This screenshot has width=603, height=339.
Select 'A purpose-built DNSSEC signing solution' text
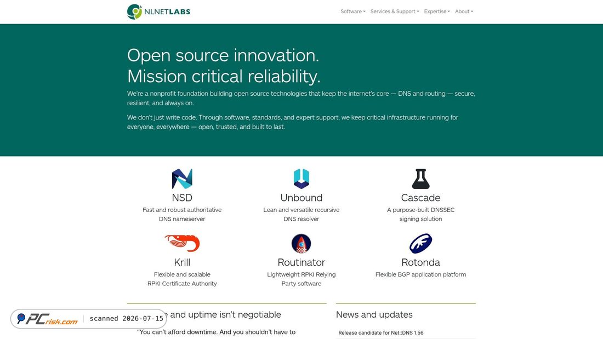(x=420, y=215)
